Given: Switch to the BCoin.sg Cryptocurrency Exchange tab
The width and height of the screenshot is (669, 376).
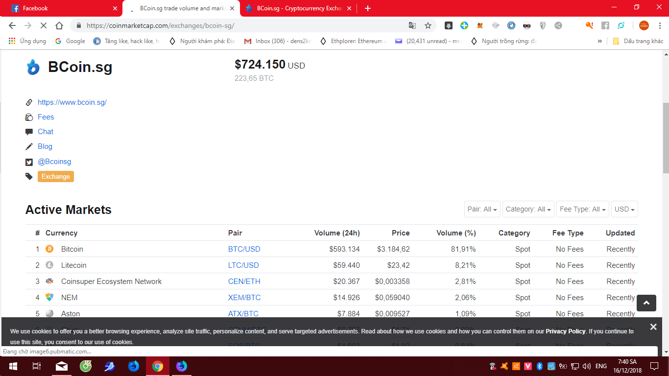Looking at the screenshot, I should pyautogui.click(x=298, y=8).
